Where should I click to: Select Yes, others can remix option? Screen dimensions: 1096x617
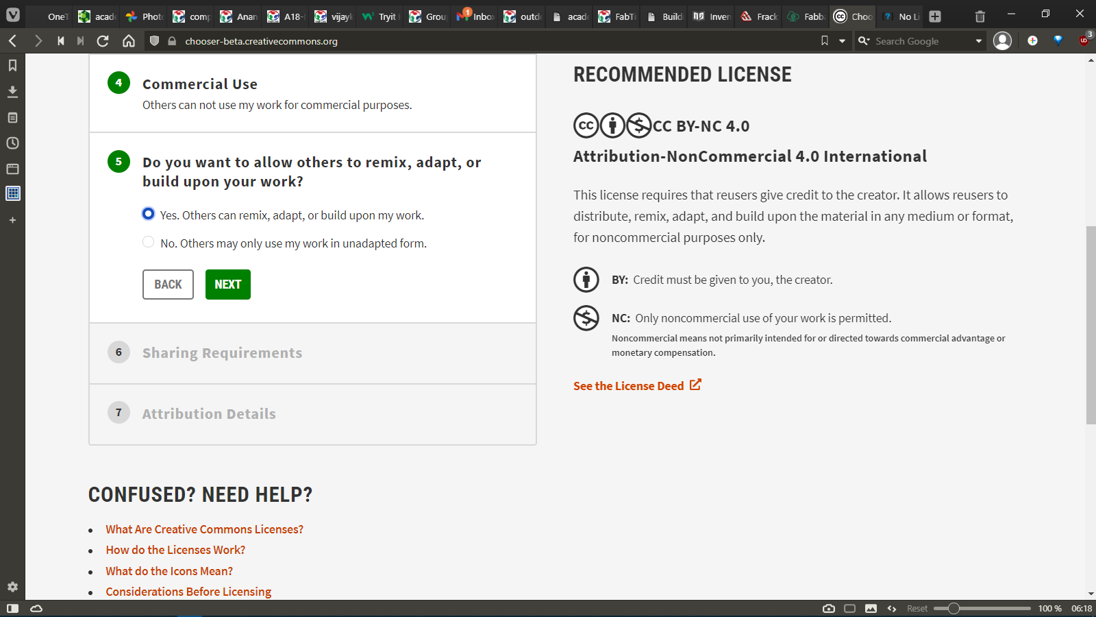click(x=148, y=214)
